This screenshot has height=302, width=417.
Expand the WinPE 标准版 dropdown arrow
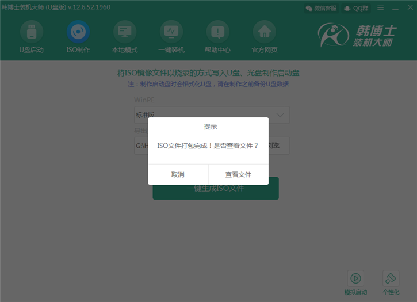point(280,115)
